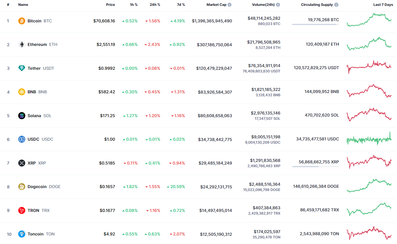Open the Toncoin coin page link

[x=36, y=234]
